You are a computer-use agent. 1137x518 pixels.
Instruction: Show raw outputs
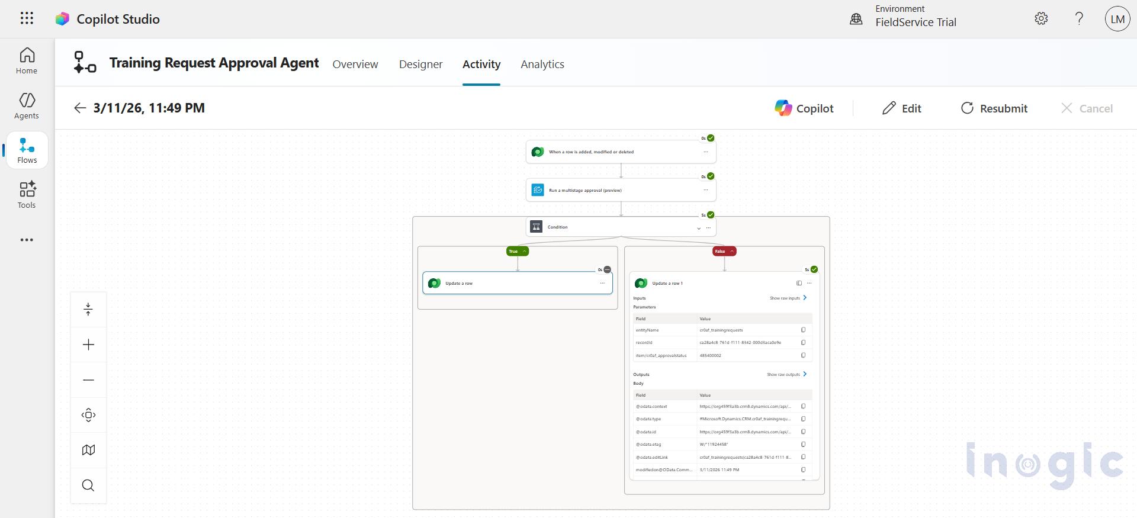click(x=787, y=374)
